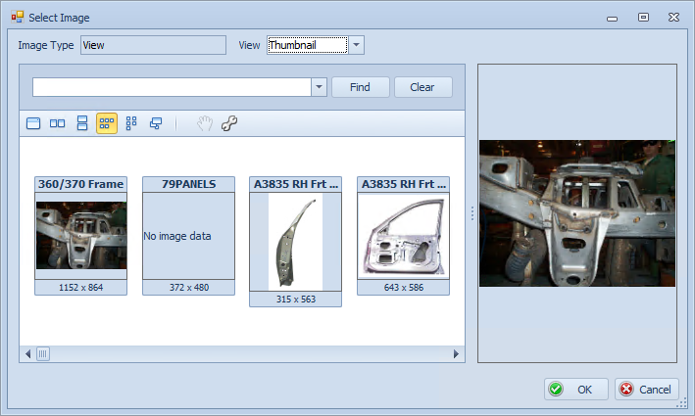
Task: Choose the two-row stacked layout icon
Action: [x=82, y=123]
